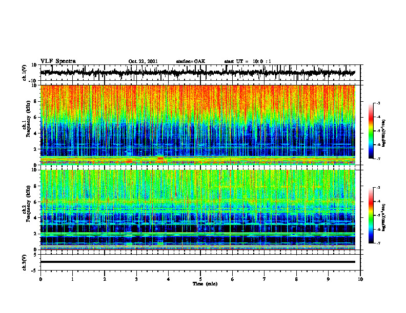The width and height of the screenshot is (406, 313).
Task: Click inside the ch.1 spectrogram panel
Action: pos(197,125)
